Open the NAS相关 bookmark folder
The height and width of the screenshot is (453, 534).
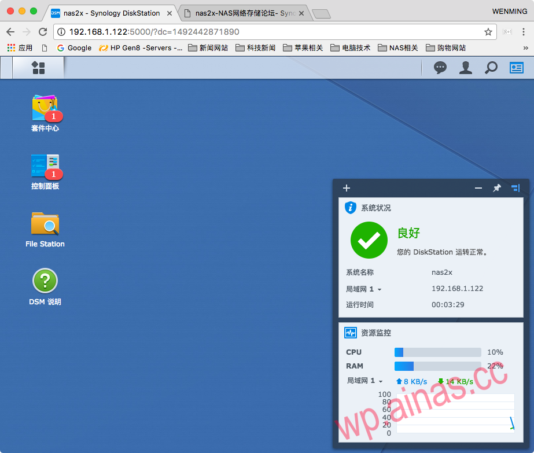(398, 47)
